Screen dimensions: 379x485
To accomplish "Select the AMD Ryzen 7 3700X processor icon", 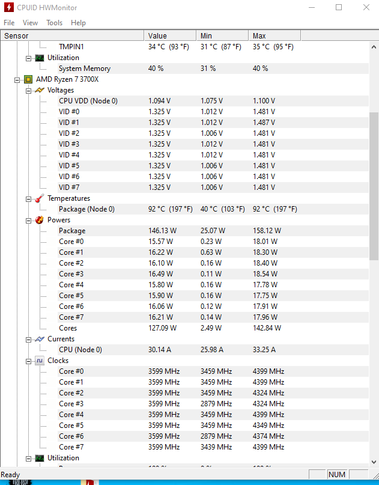I will pos(28,79).
